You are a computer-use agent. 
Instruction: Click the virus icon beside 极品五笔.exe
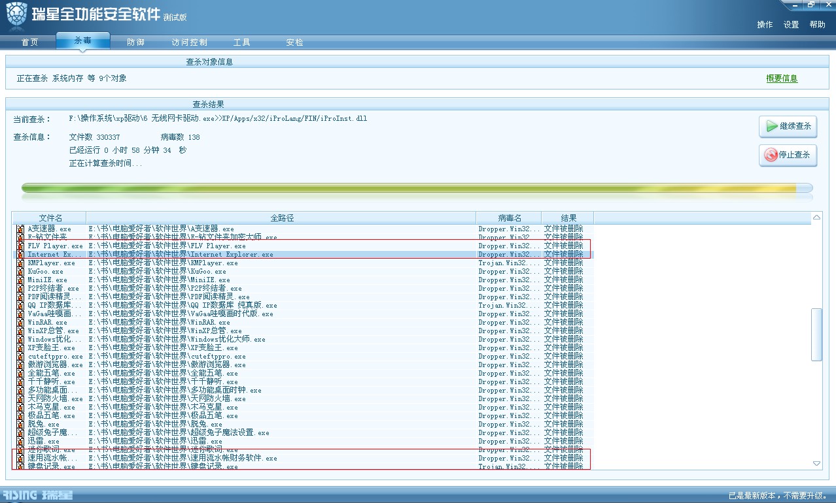point(20,416)
